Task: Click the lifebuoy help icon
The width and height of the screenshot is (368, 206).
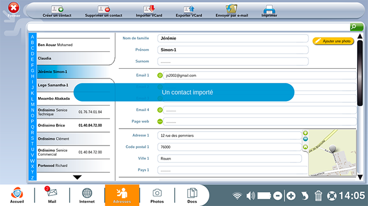Action: click(332, 196)
